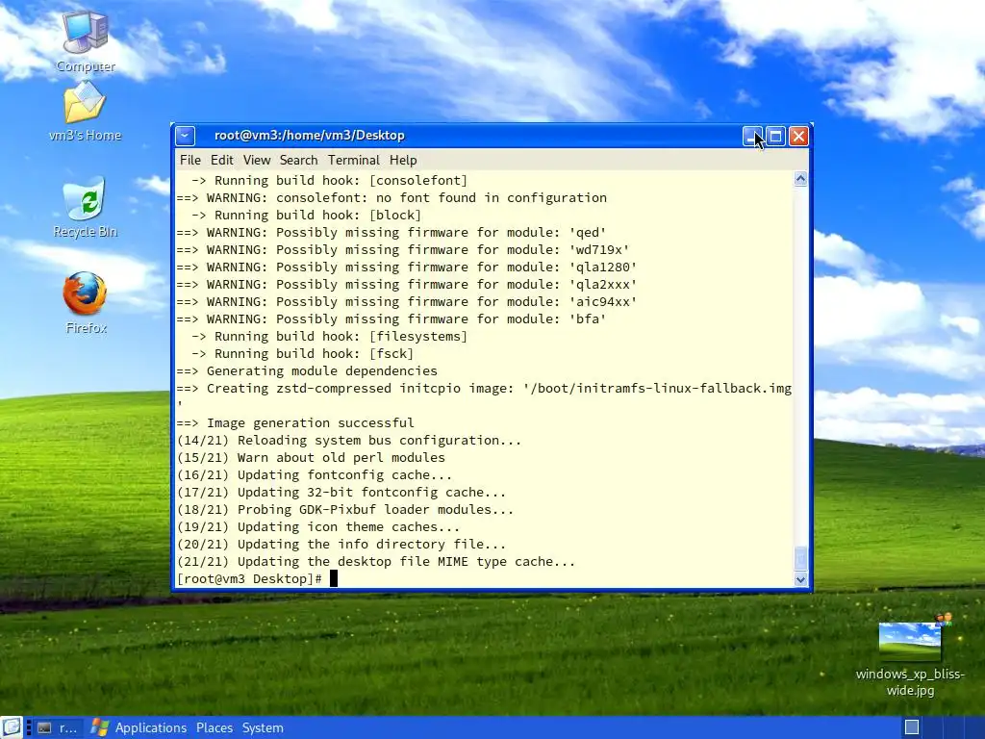Viewport: 985px width, 739px height.
Task: Open the terminal window menu button in title bar
Action: point(186,136)
